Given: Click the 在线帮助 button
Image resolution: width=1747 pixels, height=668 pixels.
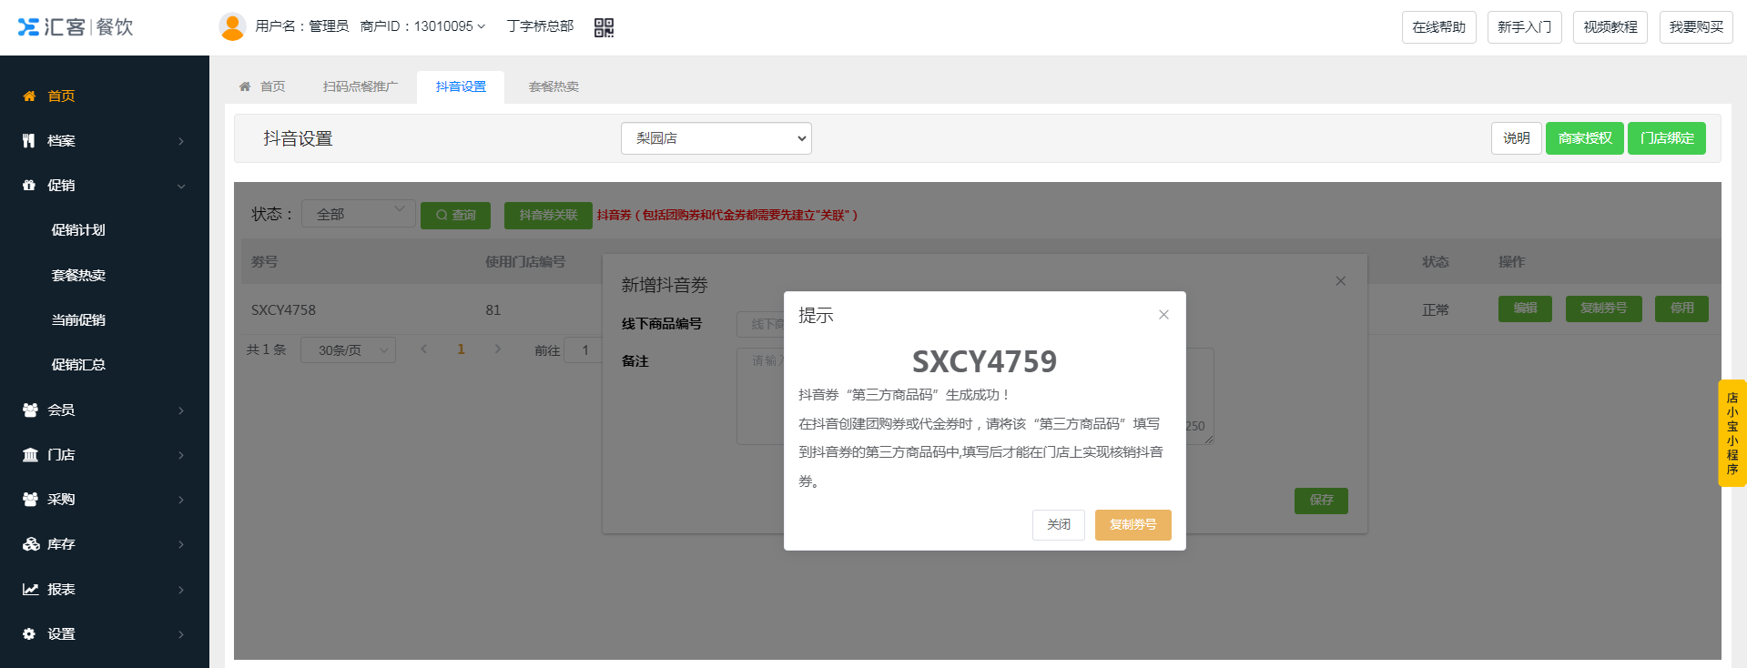Looking at the screenshot, I should (1438, 27).
